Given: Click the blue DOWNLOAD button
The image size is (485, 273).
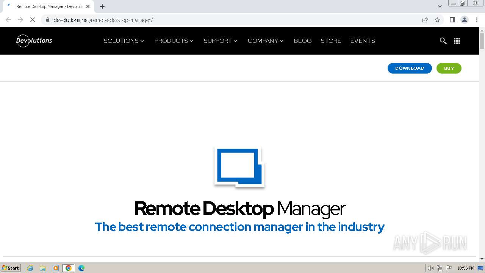Looking at the screenshot, I should pos(410,68).
